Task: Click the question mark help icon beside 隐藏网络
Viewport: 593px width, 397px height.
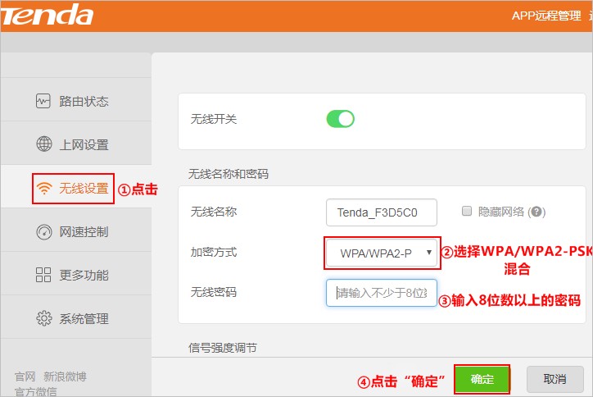Action: click(x=536, y=212)
